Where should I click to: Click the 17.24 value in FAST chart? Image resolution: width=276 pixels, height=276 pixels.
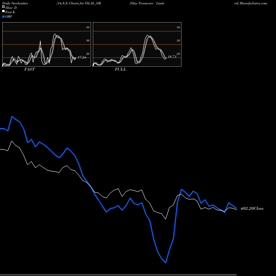pos(82,57)
